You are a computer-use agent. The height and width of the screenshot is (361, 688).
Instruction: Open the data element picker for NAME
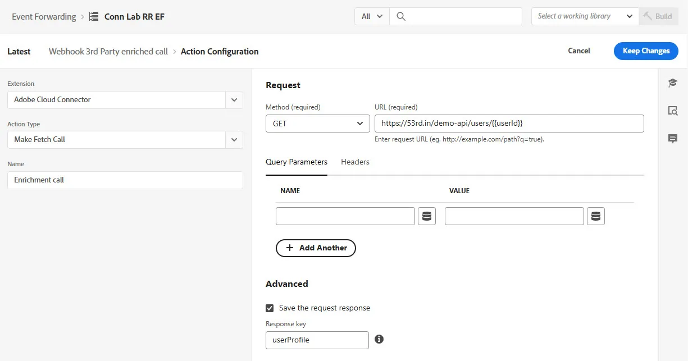(x=427, y=216)
